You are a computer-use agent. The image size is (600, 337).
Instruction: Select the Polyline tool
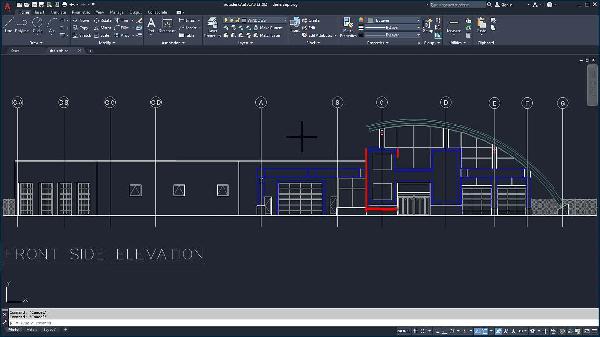pos(22,25)
